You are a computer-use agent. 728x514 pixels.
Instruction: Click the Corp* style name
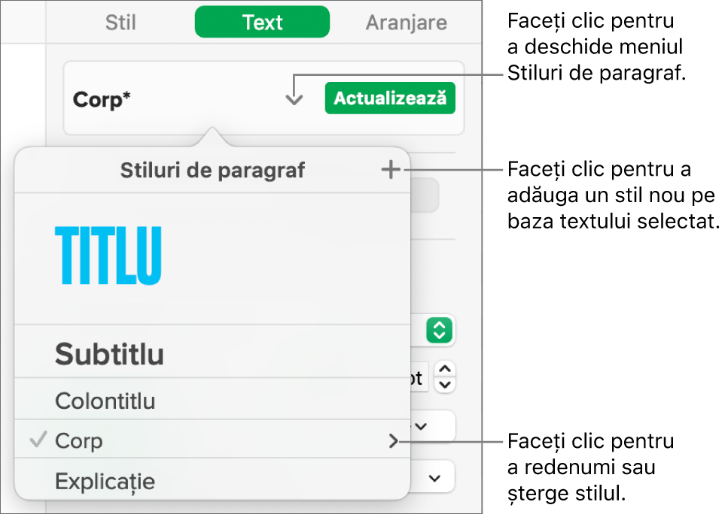point(102,99)
